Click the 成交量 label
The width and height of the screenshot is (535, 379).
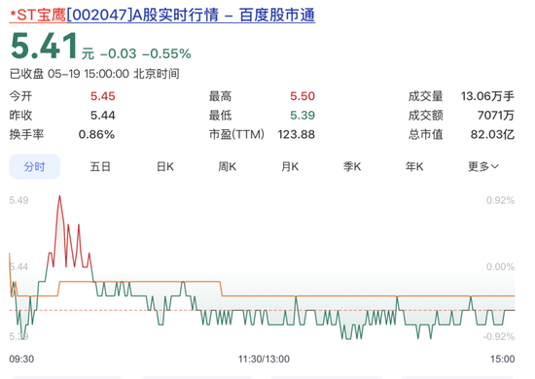tap(425, 96)
